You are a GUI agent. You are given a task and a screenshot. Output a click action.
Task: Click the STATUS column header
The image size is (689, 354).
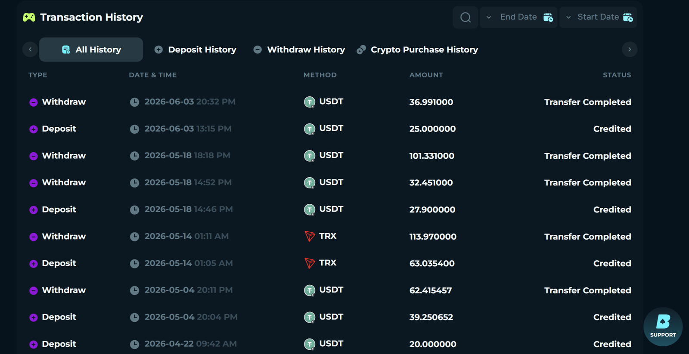(x=617, y=75)
